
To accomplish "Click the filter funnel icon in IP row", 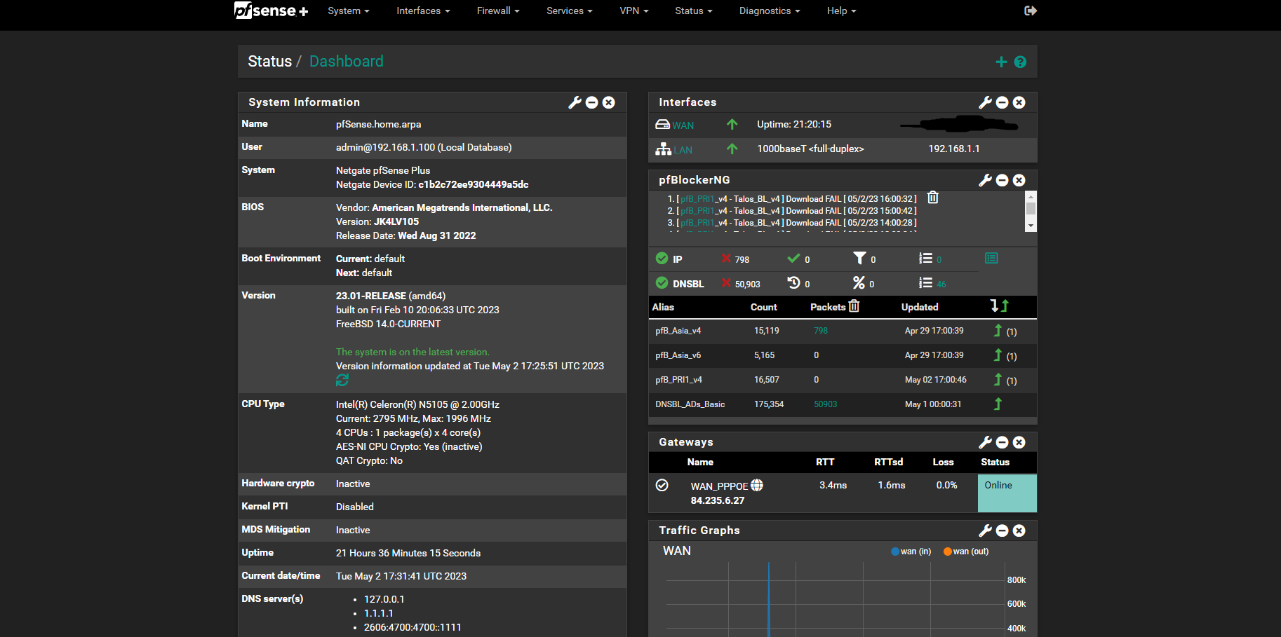I will click(x=859, y=259).
